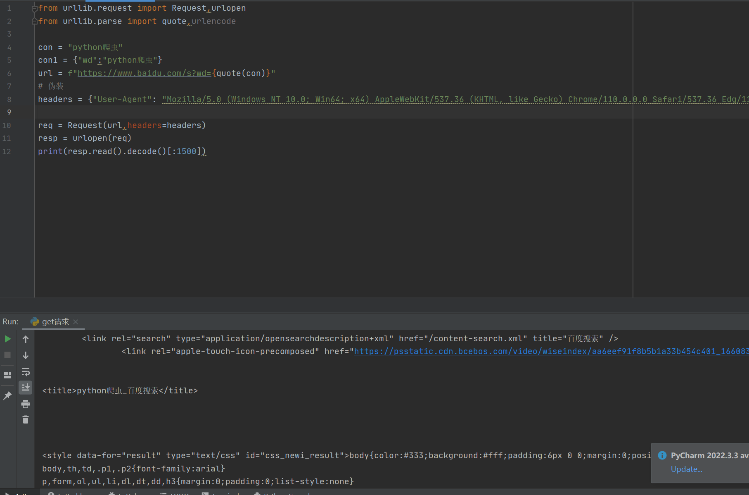The width and height of the screenshot is (749, 495).
Task: Click the baidu.com URL in line 6
Action: 145,73
